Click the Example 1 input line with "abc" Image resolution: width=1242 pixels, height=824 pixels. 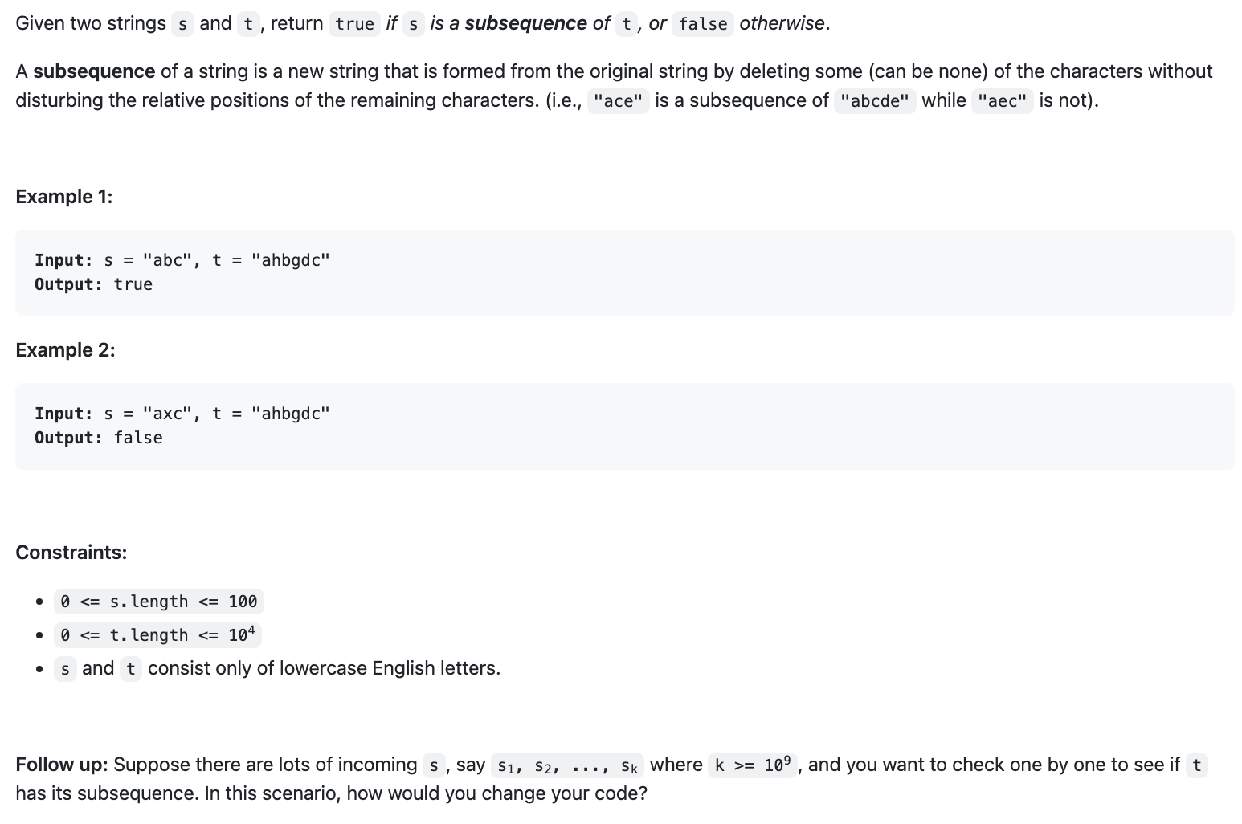pos(182,260)
